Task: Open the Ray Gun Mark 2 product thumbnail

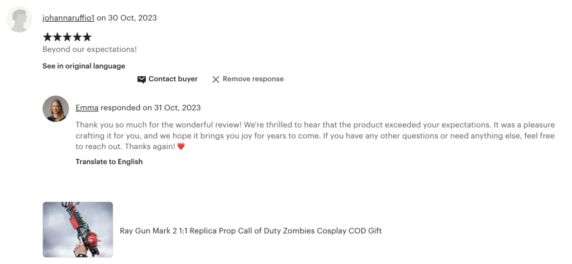Action: [78, 230]
